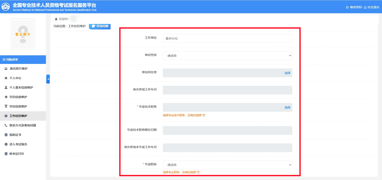Open 我的证书 page
382x180 pixels.
click(x=15, y=135)
